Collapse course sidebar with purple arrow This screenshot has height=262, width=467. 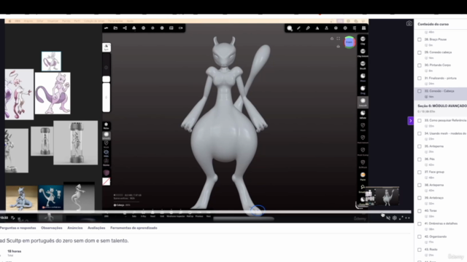point(410,121)
